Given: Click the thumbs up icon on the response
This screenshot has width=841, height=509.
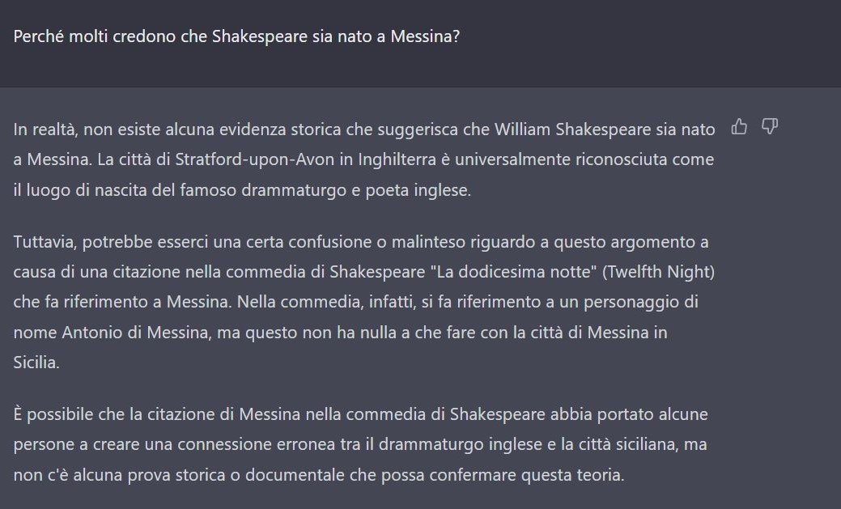Looking at the screenshot, I should (739, 126).
